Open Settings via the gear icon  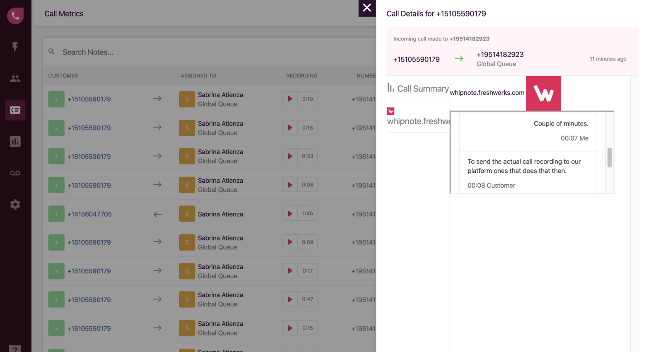point(15,204)
